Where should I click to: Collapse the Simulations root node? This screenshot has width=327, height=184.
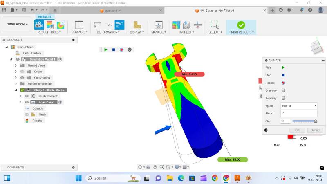coord(7,47)
